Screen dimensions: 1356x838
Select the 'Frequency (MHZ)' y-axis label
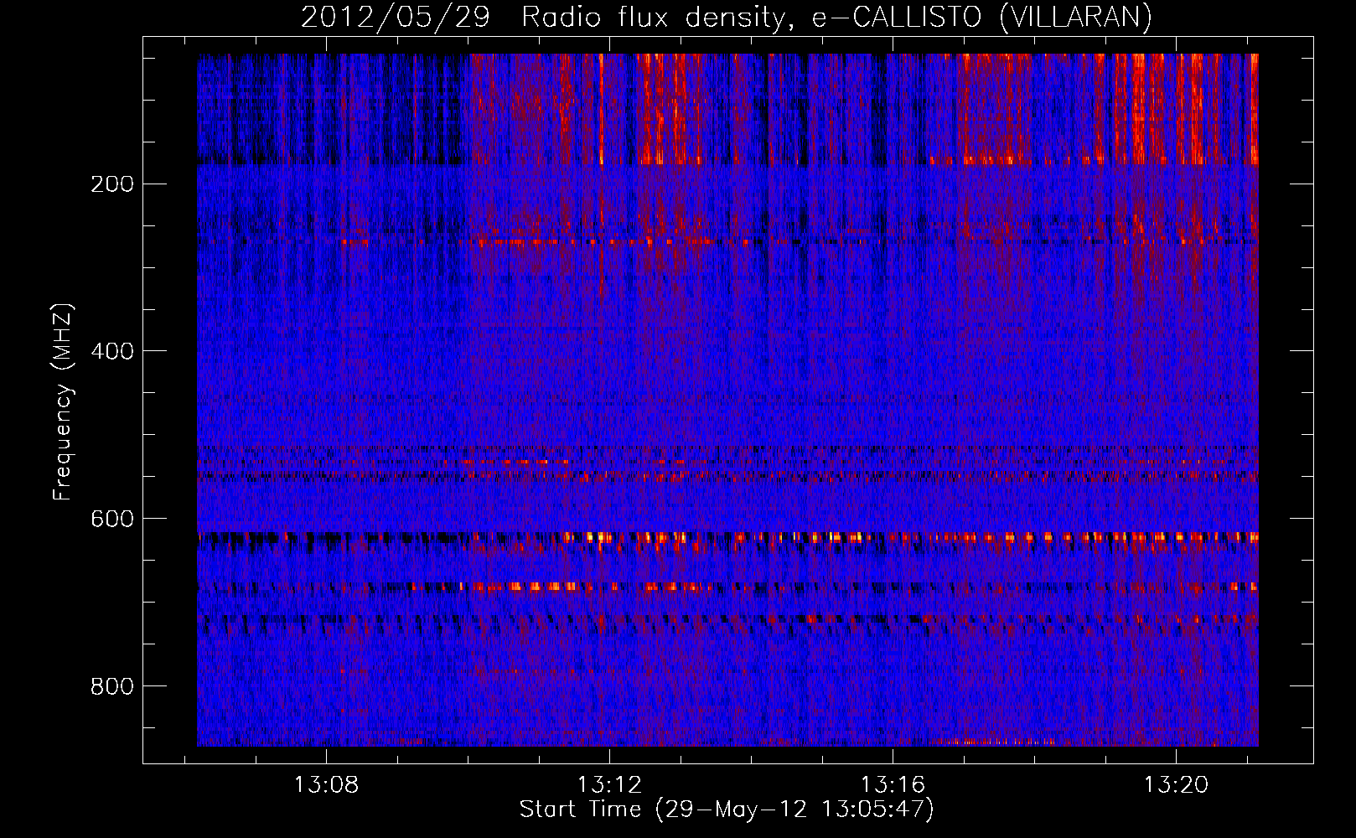[x=63, y=402]
